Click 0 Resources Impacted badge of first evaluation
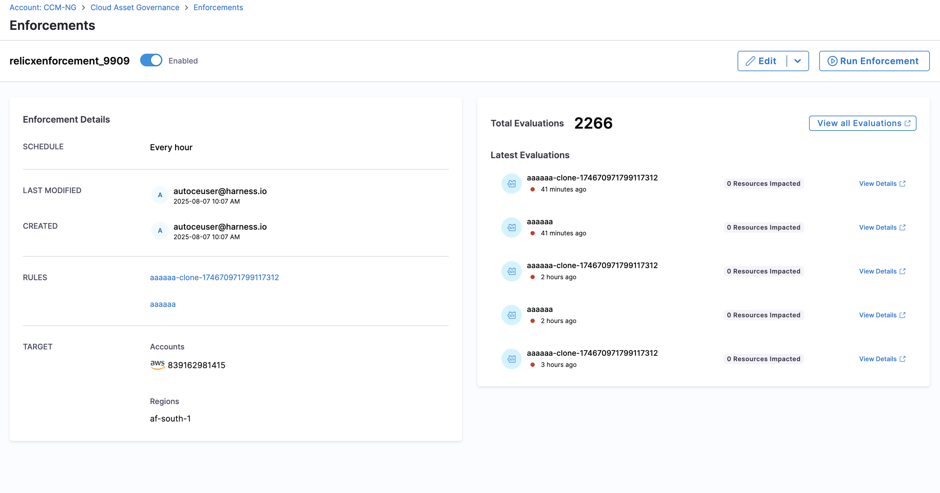Screen dimensions: 940x493 763,183
